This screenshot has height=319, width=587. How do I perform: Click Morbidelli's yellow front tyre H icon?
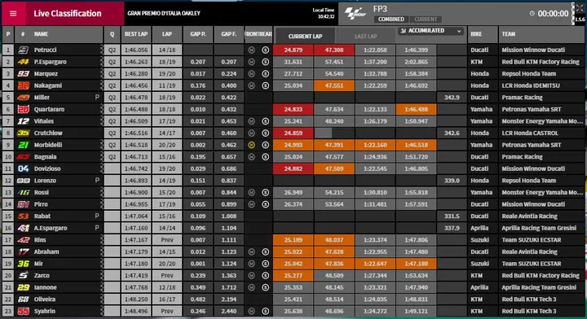pyautogui.click(x=252, y=145)
